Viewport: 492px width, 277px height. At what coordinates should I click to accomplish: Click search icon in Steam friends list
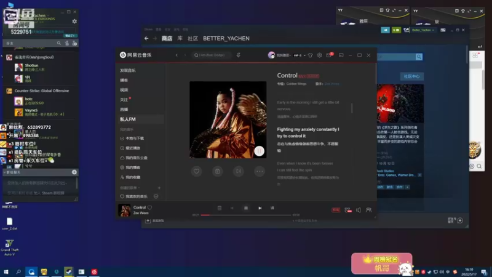tap(58, 43)
